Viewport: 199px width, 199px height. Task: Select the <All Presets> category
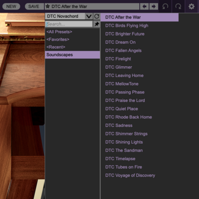point(73,32)
